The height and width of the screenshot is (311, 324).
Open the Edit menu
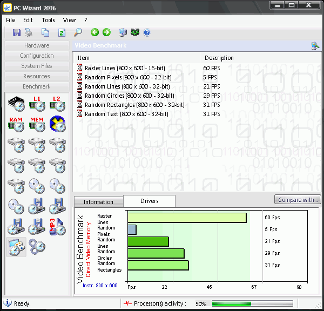pyautogui.click(x=28, y=20)
